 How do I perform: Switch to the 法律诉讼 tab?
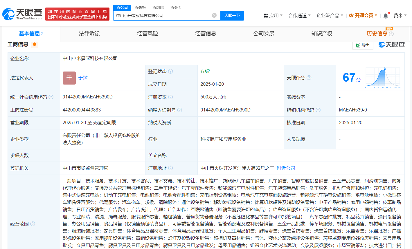pyautogui.click(x=89, y=34)
